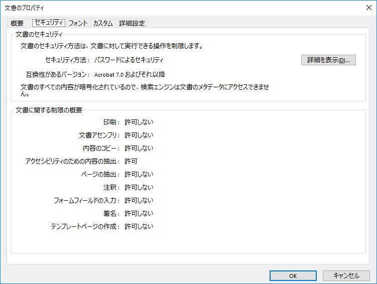Viewport: 377px width, 284px height.
Task: Click the 注釈 permission value
Action: coord(139,187)
